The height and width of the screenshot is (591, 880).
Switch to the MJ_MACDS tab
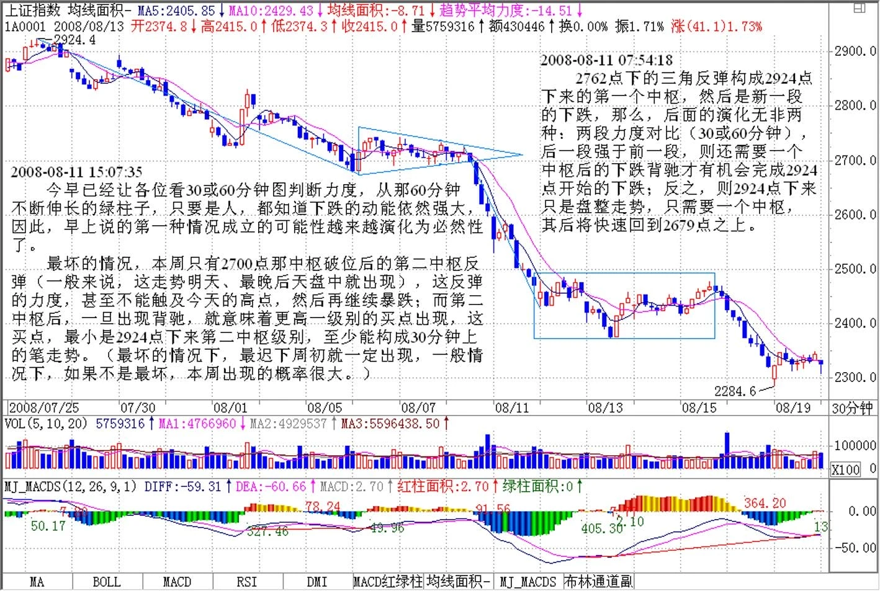pos(528,582)
